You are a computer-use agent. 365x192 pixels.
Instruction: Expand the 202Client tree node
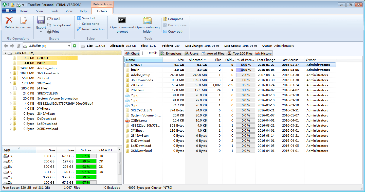11,83
